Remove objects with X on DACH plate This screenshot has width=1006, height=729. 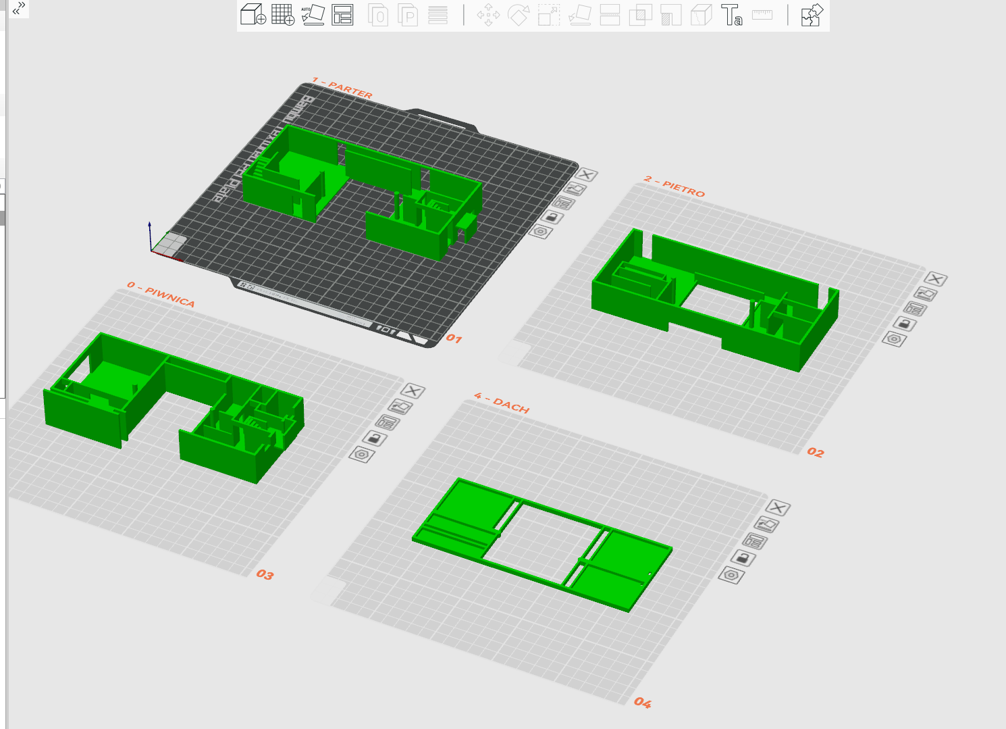[x=778, y=507]
